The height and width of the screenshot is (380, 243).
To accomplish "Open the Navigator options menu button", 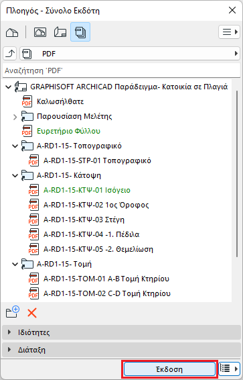I will click(229, 32).
